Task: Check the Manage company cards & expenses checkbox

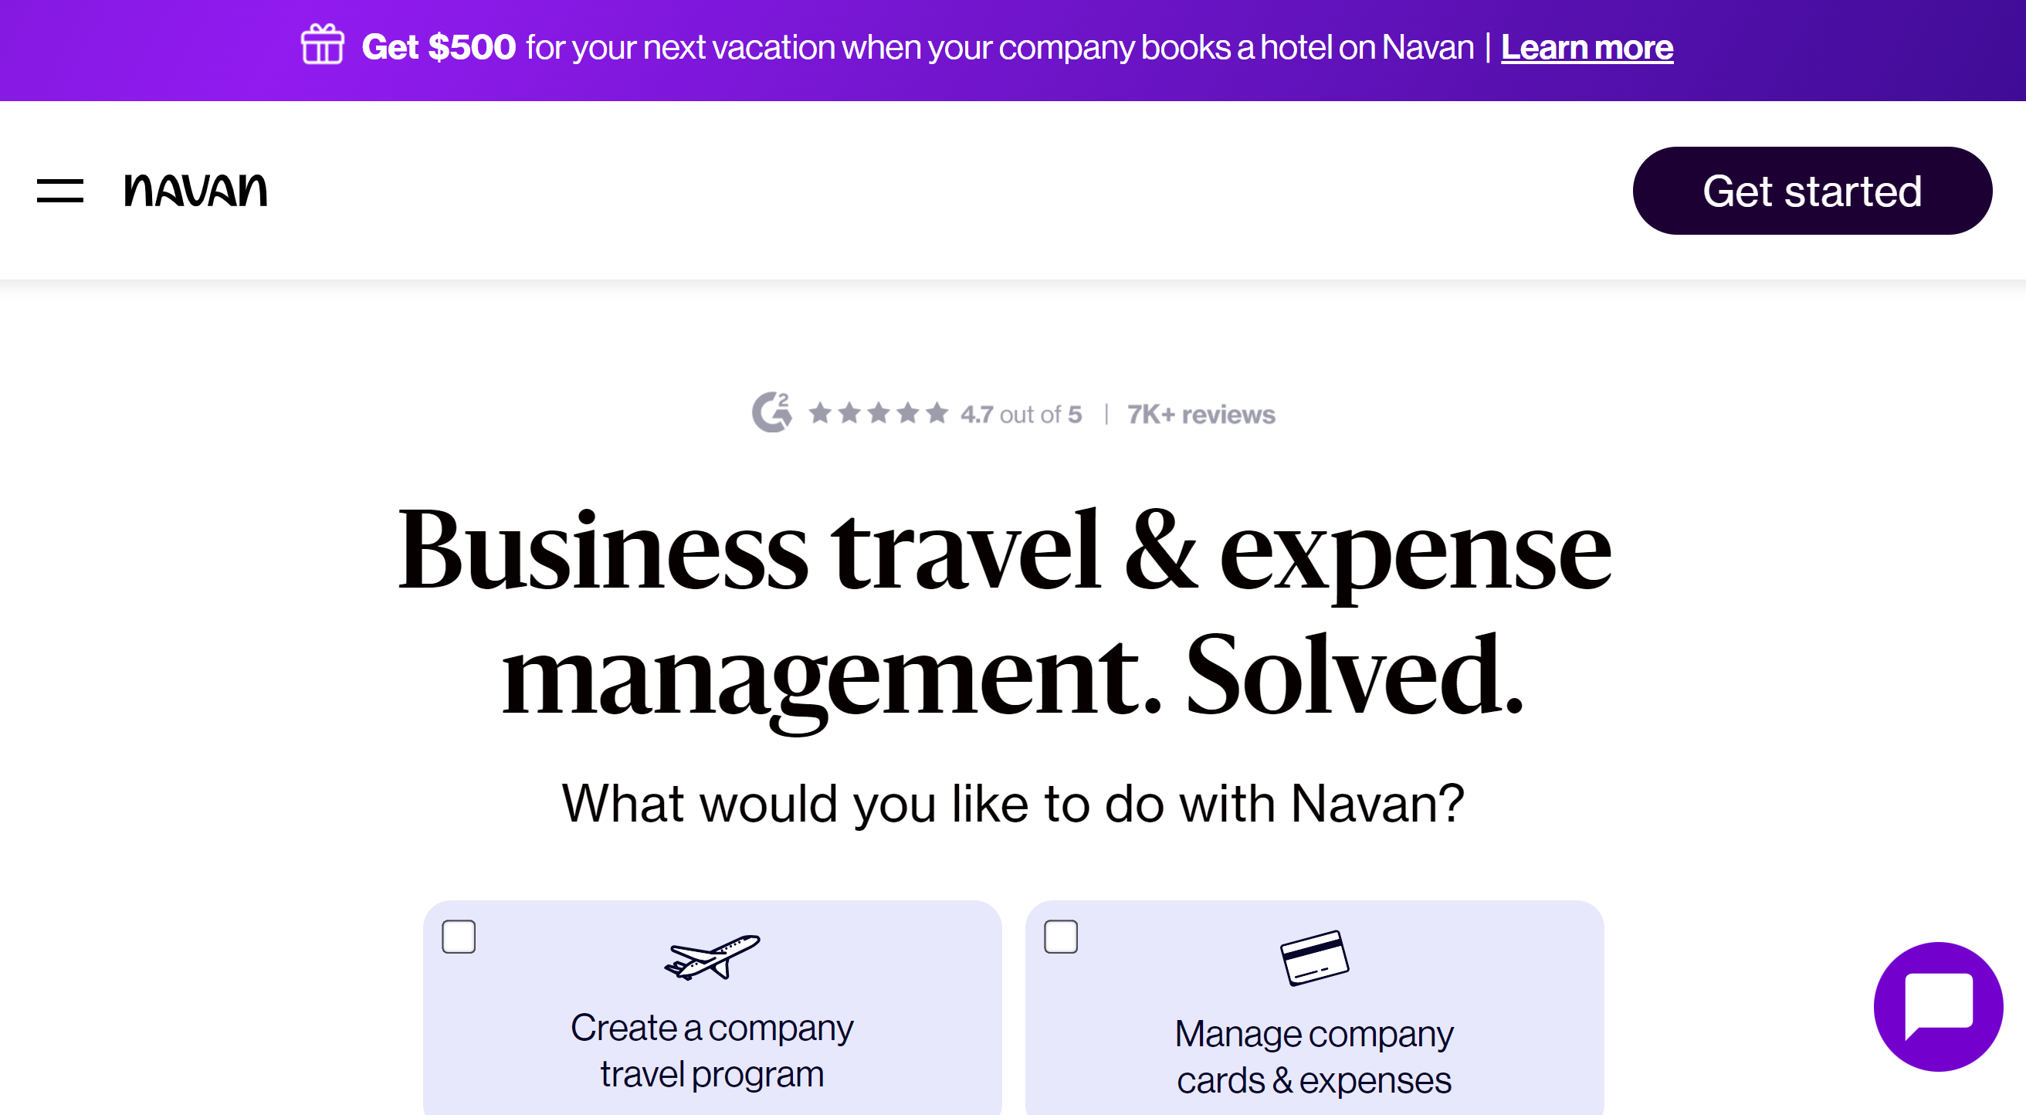Action: click(1061, 937)
